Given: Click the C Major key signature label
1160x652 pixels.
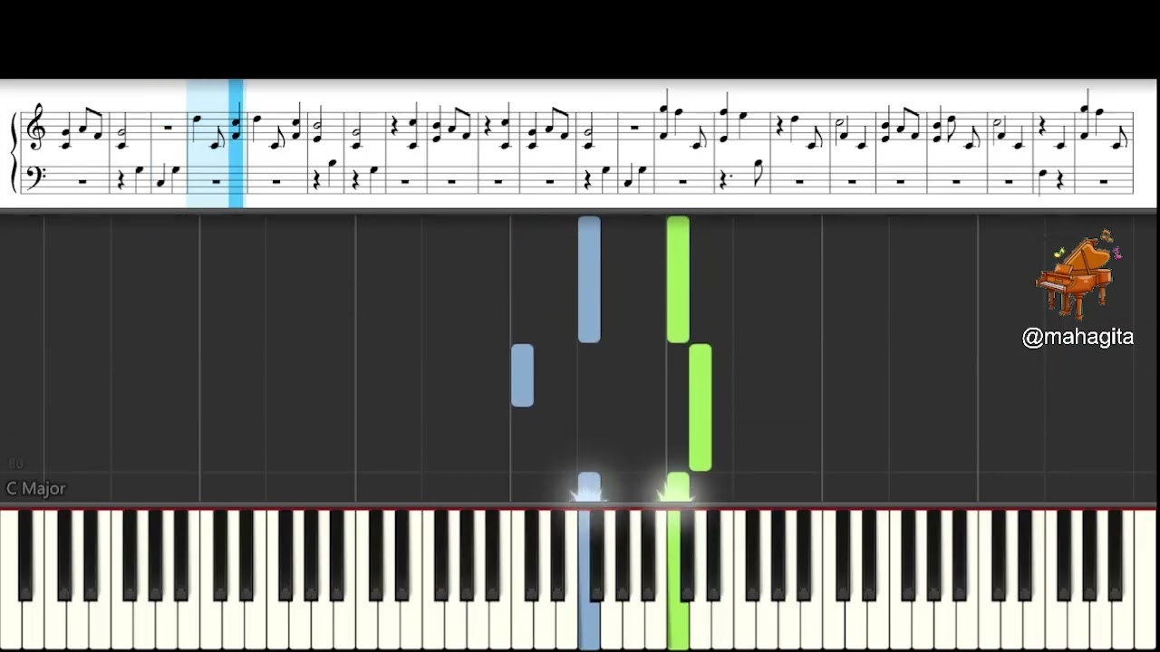Looking at the screenshot, I should (36, 488).
